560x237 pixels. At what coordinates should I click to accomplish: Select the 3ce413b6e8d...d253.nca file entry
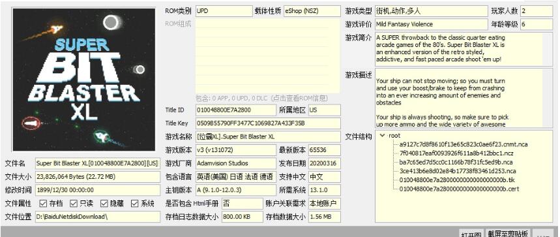pyautogui.click(x=458, y=171)
